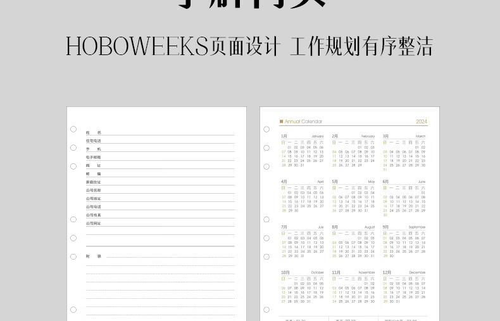Viewport: 500px width, 321px height.
Task: Click the 姓名 field line
Action: point(165,133)
